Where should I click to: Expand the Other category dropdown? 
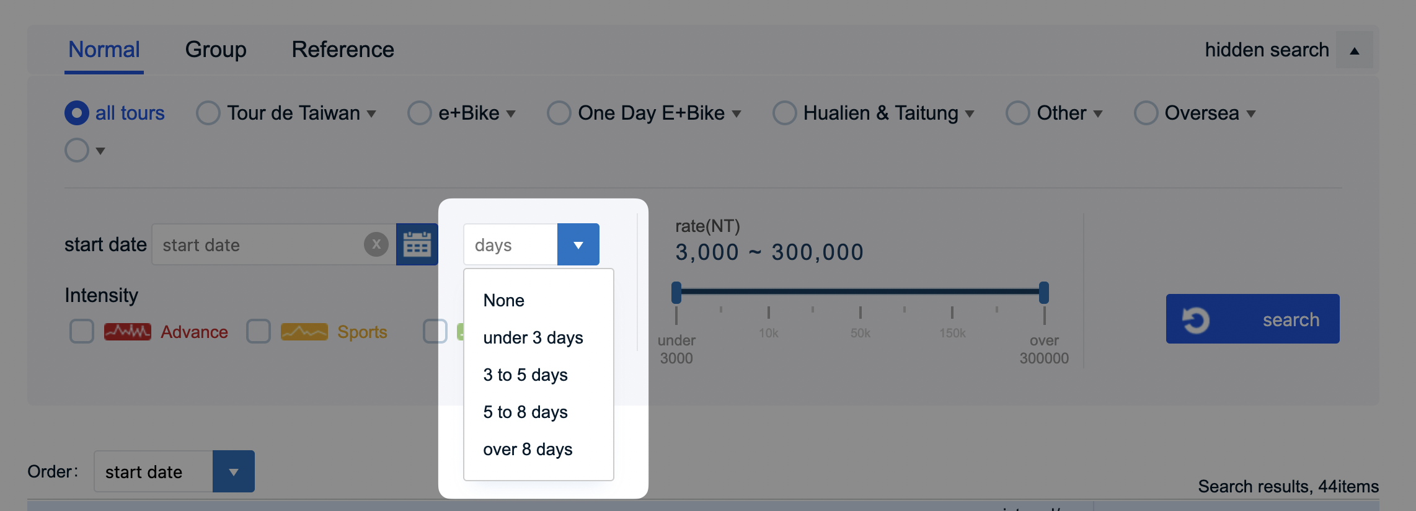tap(1099, 113)
